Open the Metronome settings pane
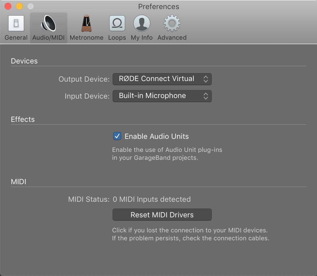317x276 pixels. [86, 27]
